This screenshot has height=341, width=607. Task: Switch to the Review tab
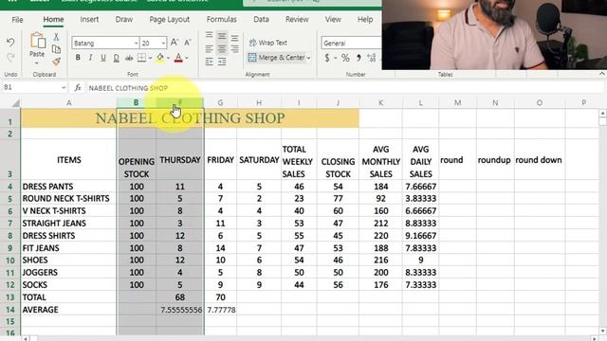click(297, 19)
